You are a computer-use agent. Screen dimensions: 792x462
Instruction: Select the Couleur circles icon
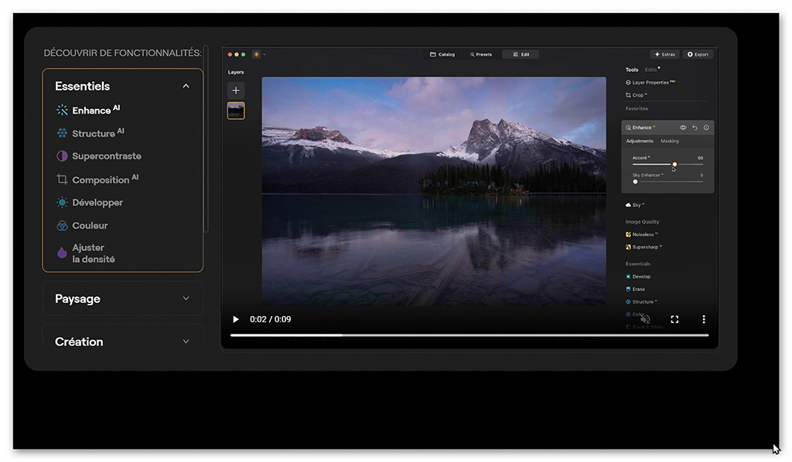[62, 226]
